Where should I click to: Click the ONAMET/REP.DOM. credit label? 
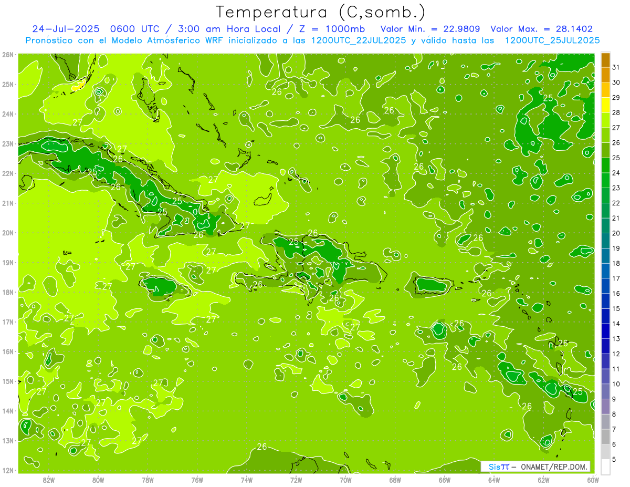coord(553,467)
